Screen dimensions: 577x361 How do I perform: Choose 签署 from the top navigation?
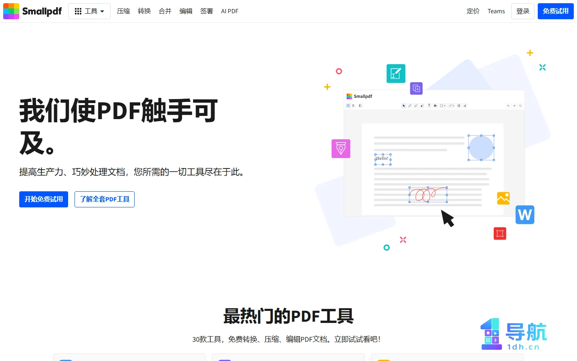(207, 11)
